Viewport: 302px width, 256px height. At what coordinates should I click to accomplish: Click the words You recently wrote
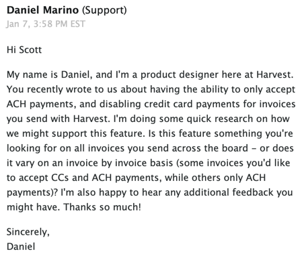[49, 89]
